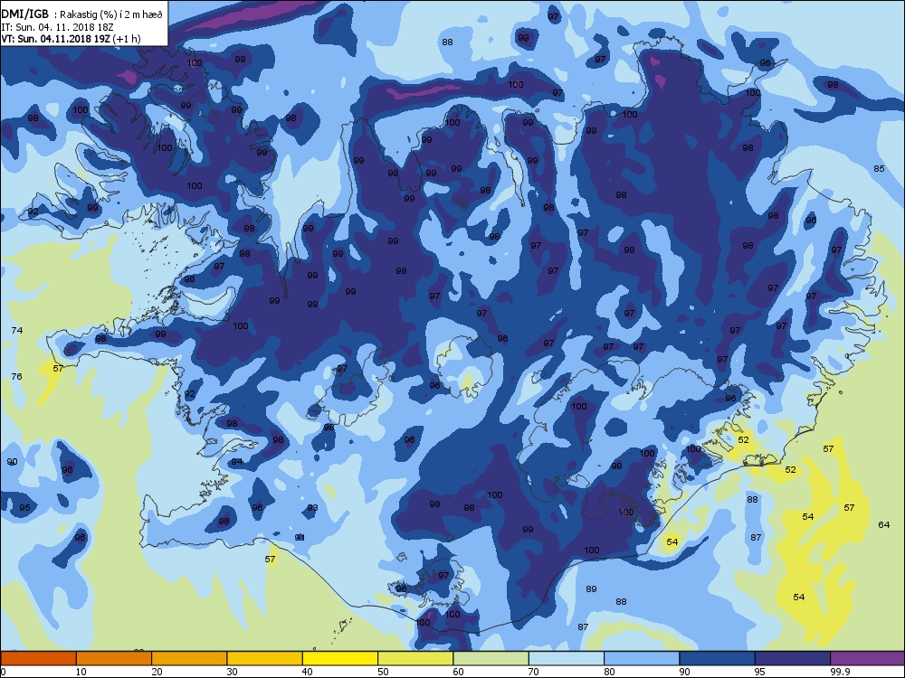Click the humidity value '76' on the map
The width and height of the screenshot is (905, 678).
pos(16,376)
